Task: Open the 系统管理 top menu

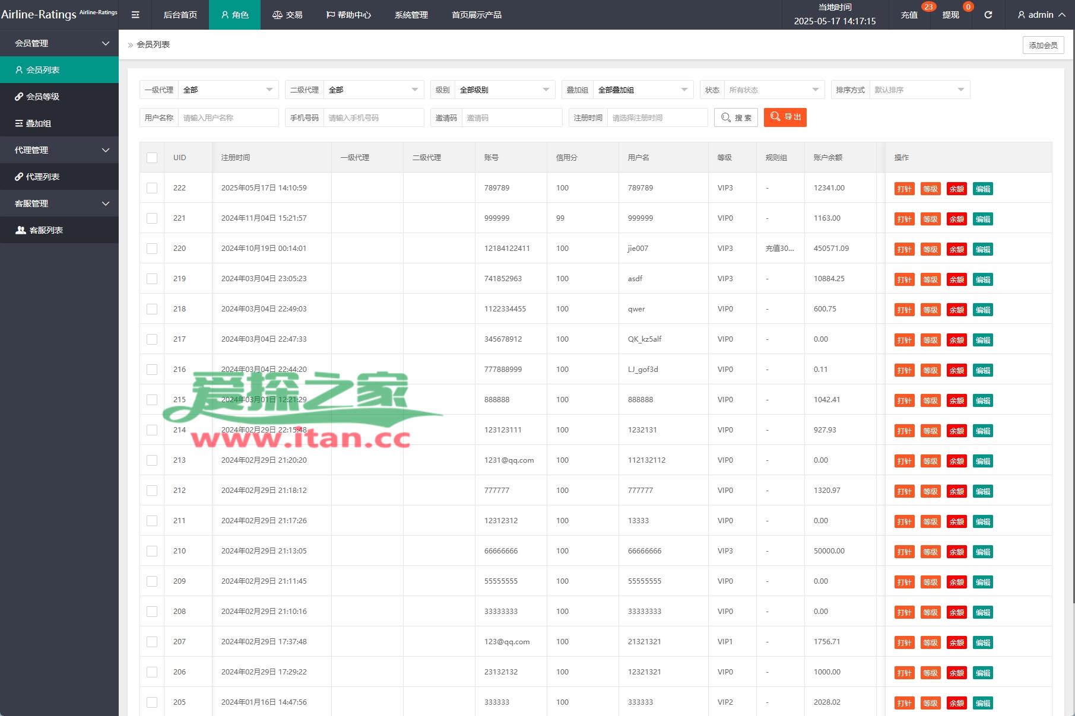Action: (x=411, y=15)
